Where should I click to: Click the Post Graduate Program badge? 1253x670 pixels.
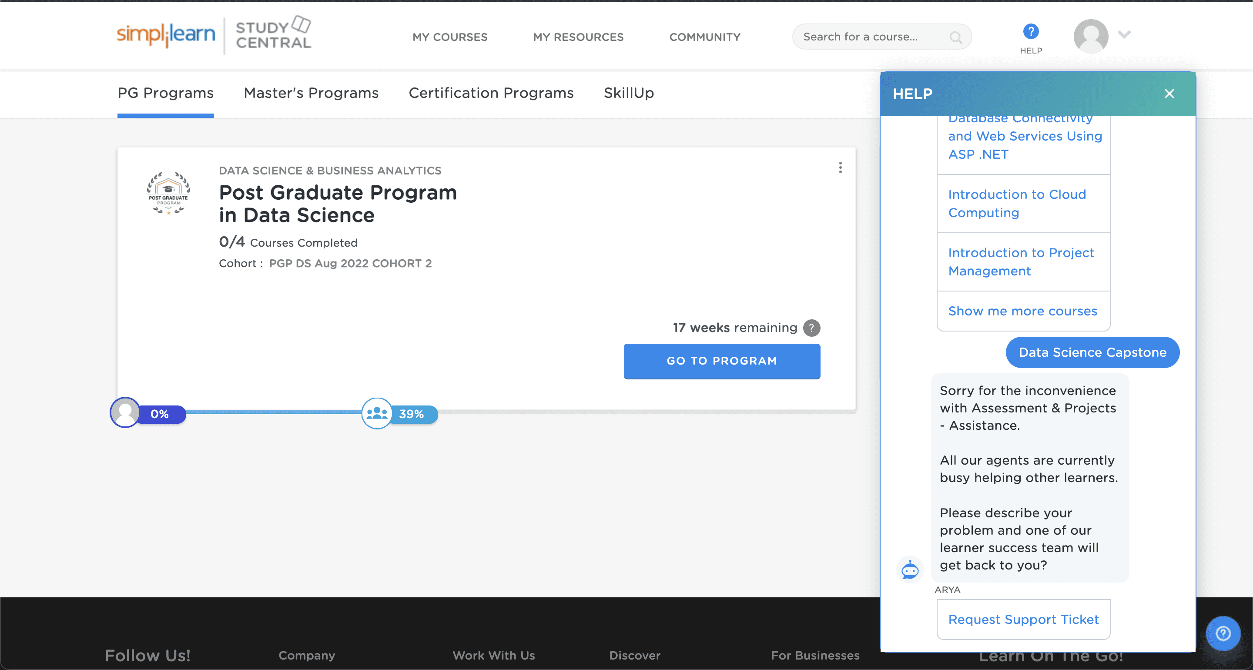pos(168,193)
